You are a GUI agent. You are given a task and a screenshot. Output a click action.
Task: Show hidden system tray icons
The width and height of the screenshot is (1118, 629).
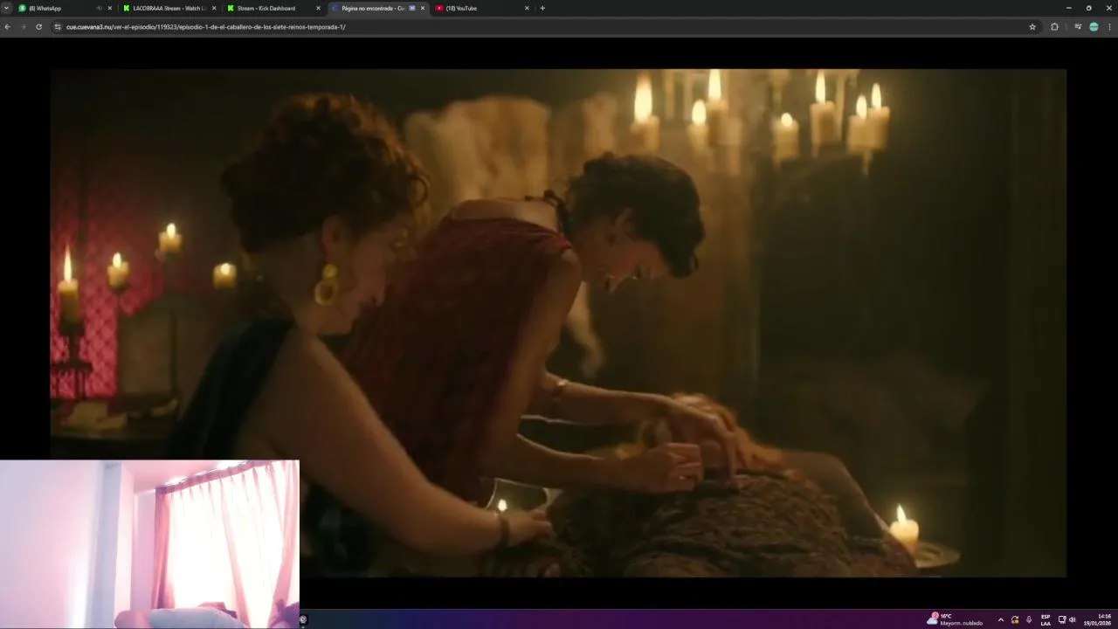point(1001,619)
